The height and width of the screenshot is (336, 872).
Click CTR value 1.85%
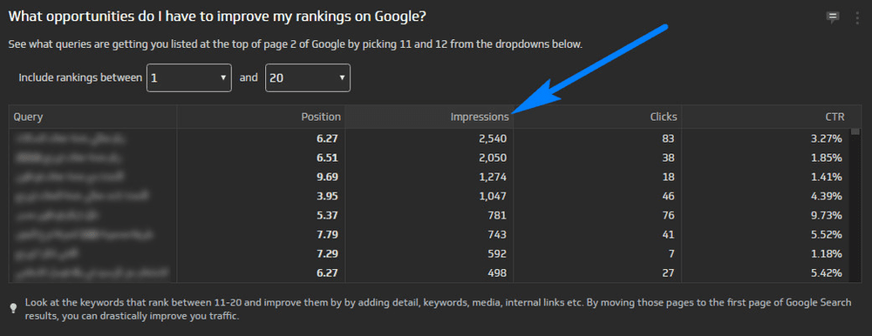tap(827, 158)
